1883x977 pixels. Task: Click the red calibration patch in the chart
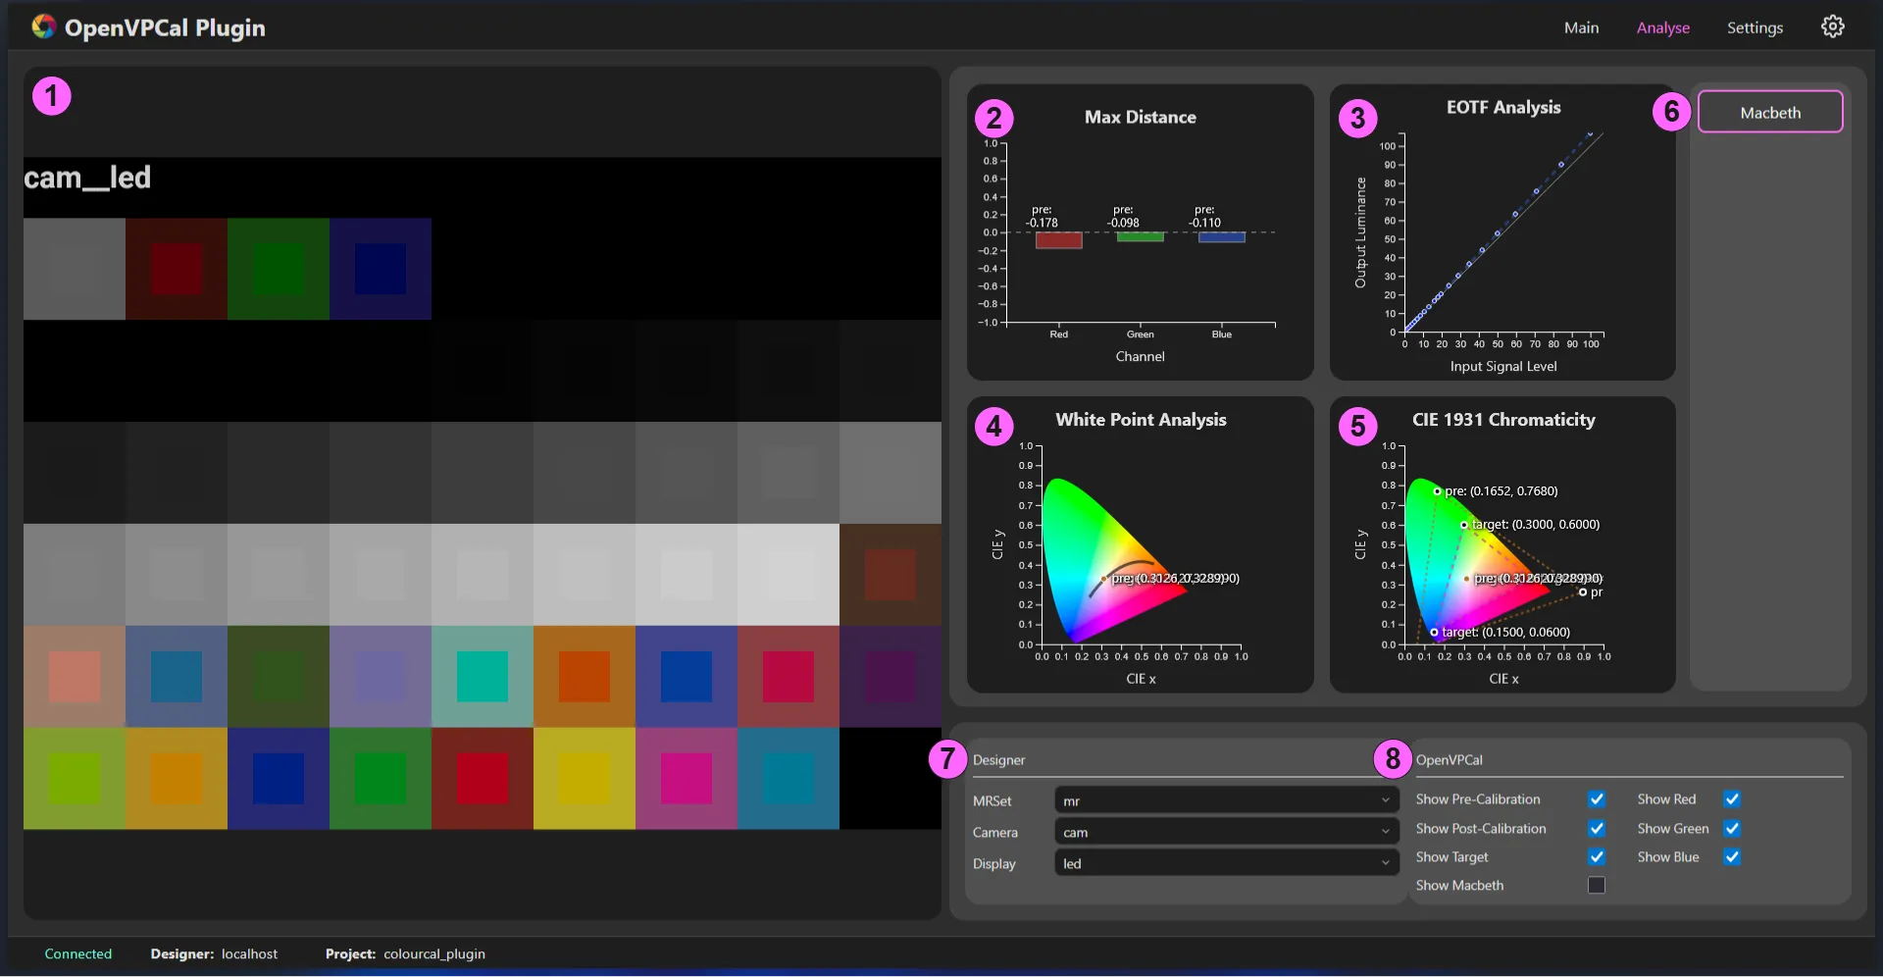tap(177, 268)
